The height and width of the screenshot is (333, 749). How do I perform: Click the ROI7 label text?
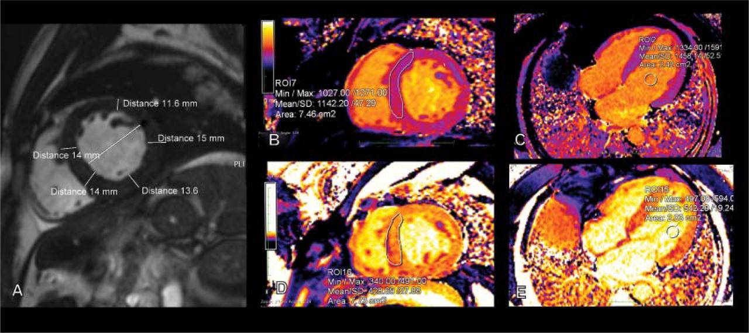pos(286,84)
